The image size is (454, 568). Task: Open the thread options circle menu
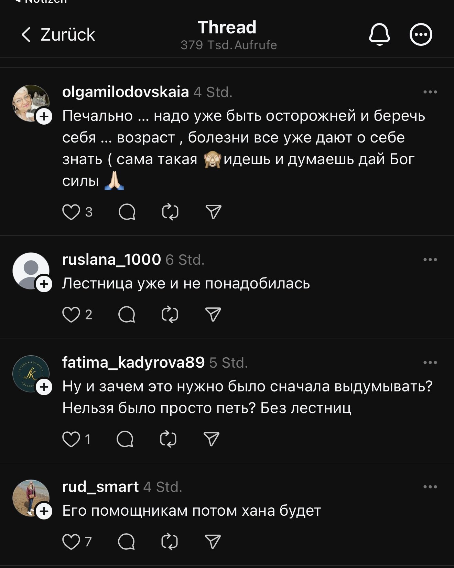[421, 34]
